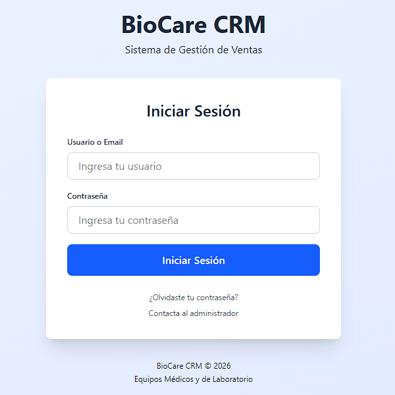The image size is (395, 395).
Task: Click the ¿Olvidaste tu contraseña? text
Action: 194,297
